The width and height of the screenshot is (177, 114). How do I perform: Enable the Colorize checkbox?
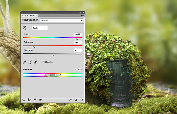[43, 62]
